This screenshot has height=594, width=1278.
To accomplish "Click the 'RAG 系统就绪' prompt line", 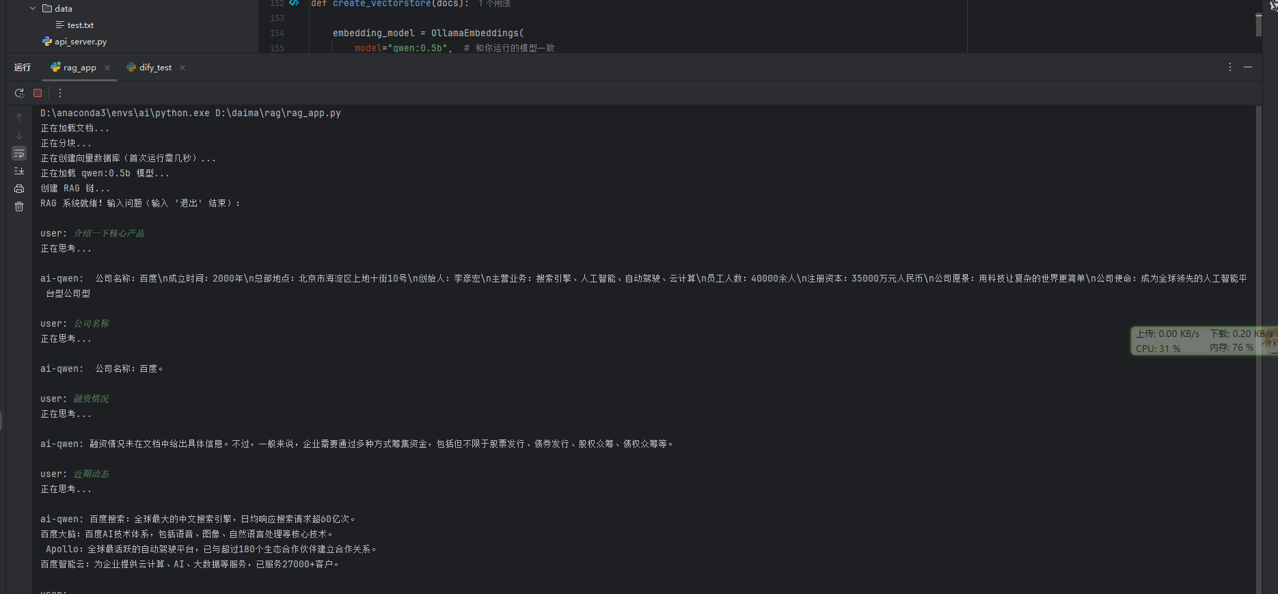I will tap(140, 204).
